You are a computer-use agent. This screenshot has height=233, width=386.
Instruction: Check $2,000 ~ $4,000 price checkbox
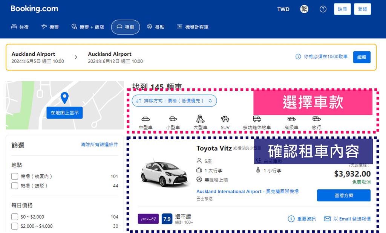coord(15,226)
